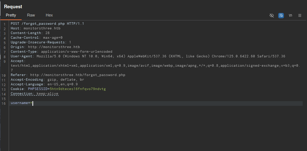The image size is (307, 151).
Task: Place cursor in the username parameter line
Action: [x=22, y=103]
